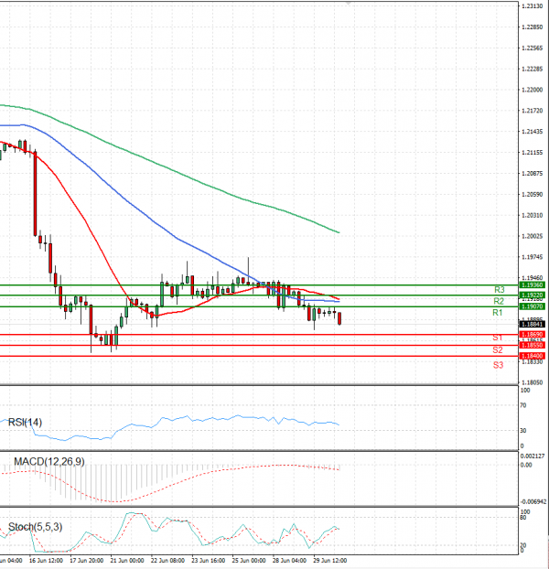Select the 1.19360 green price tag
Screen dimensions: 549x569
pos(532,285)
